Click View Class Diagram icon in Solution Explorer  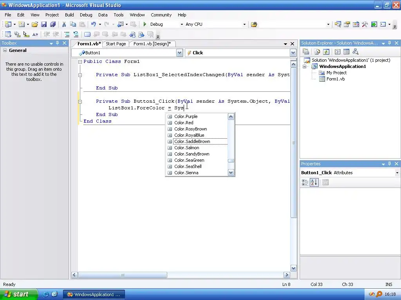[x=355, y=52]
